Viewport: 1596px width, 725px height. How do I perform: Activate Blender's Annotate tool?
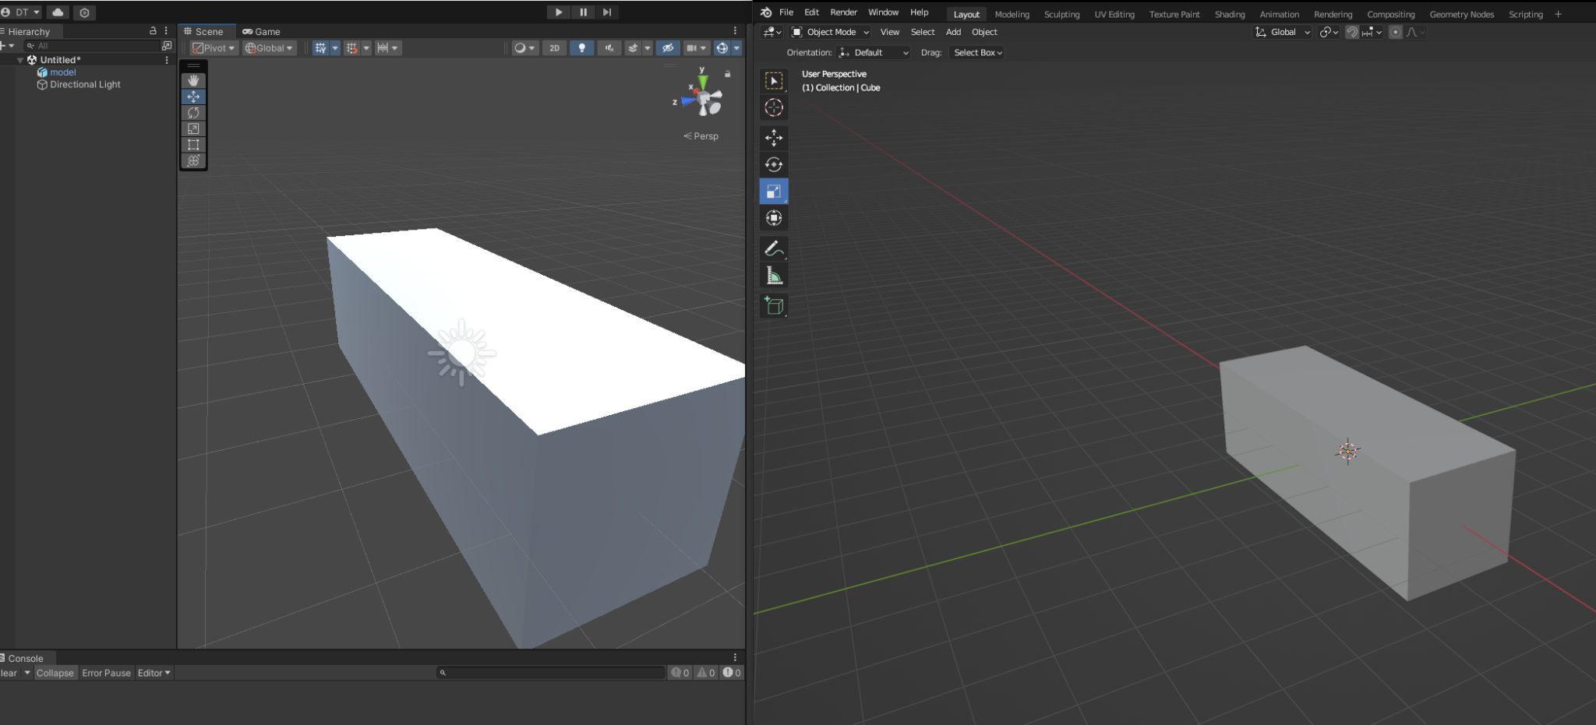pos(774,248)
